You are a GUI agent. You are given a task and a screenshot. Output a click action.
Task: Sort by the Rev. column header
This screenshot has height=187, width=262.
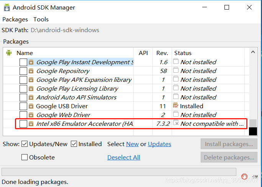162,53
